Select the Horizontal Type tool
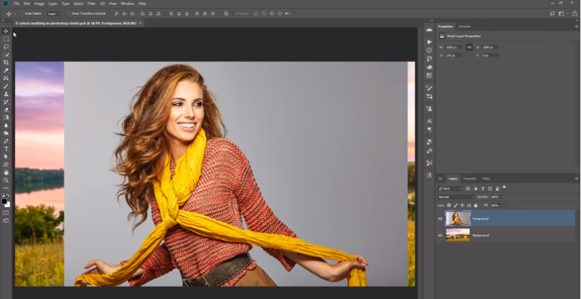This screenshot has width=581, height=299. pyautogui.click(x=6, y=148)
